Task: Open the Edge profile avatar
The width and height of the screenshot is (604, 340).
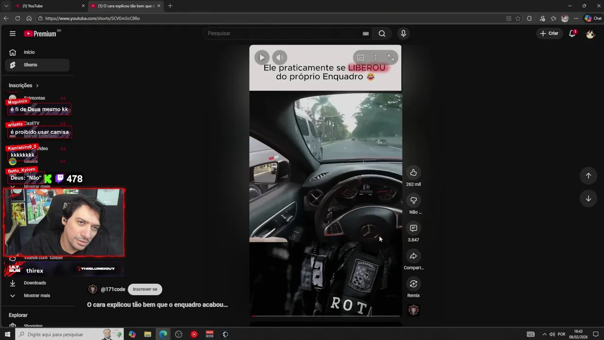Action: (x=565, y=18)
